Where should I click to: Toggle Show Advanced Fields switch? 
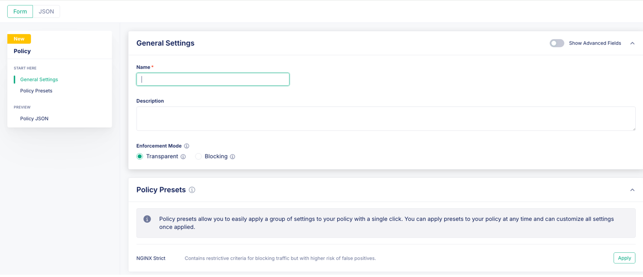[557, 43]
